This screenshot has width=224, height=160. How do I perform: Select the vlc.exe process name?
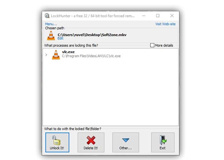(x=68, y=52)
